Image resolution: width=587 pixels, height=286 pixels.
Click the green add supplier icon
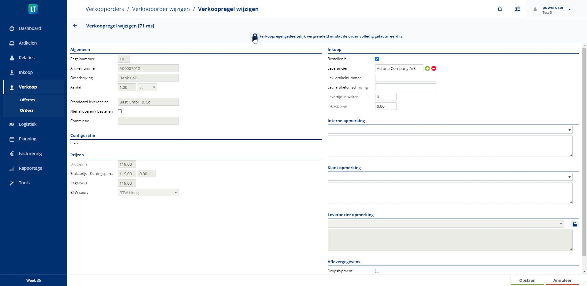(427, 68)
